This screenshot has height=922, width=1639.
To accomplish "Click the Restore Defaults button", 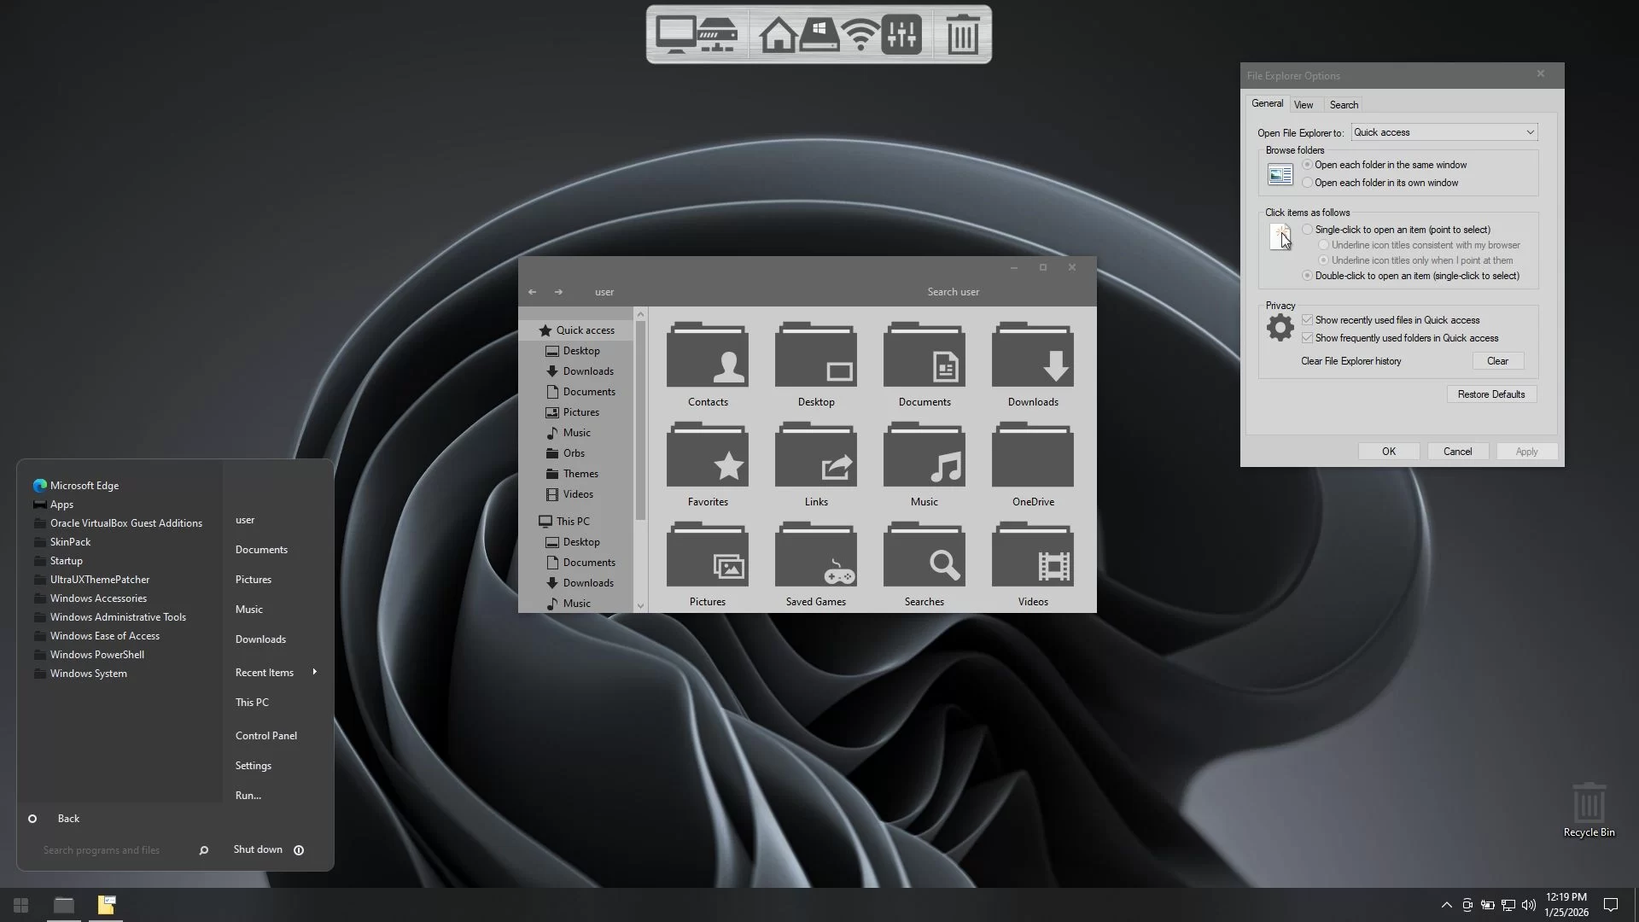I will 1490,394.
